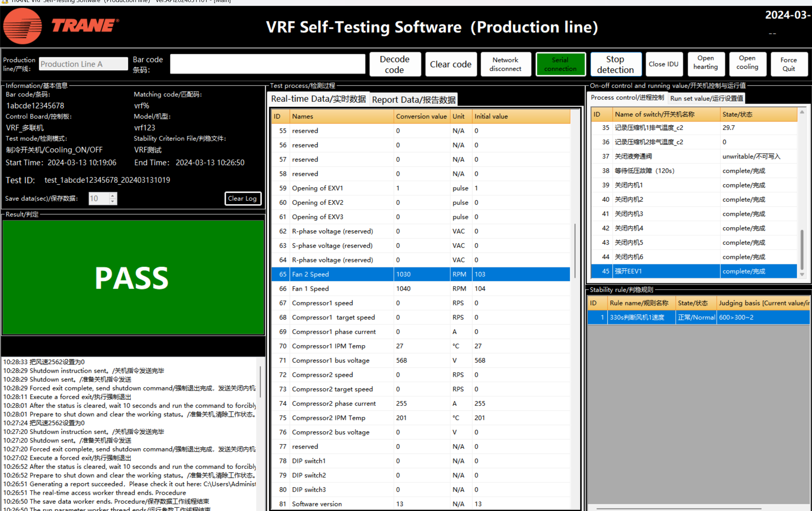Click log entry Generating a report succeeded

point(129,484)
